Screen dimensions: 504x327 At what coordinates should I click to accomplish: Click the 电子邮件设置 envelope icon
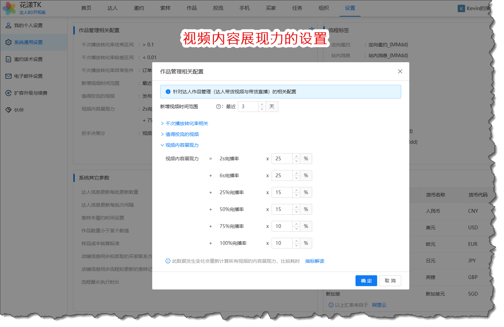[8, 76]
